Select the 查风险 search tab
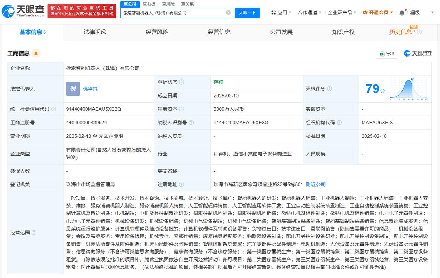Image resolution: width=440 pixels, height=278 pixels. [x=168, y=4]
